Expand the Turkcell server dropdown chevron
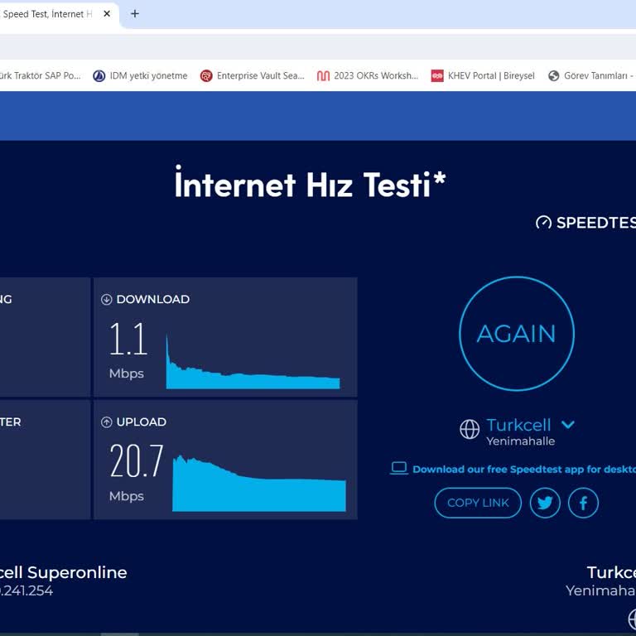Image resolution: width=636 pixels, height=636 pixels. pyautogui.click(x=568, y=425)
